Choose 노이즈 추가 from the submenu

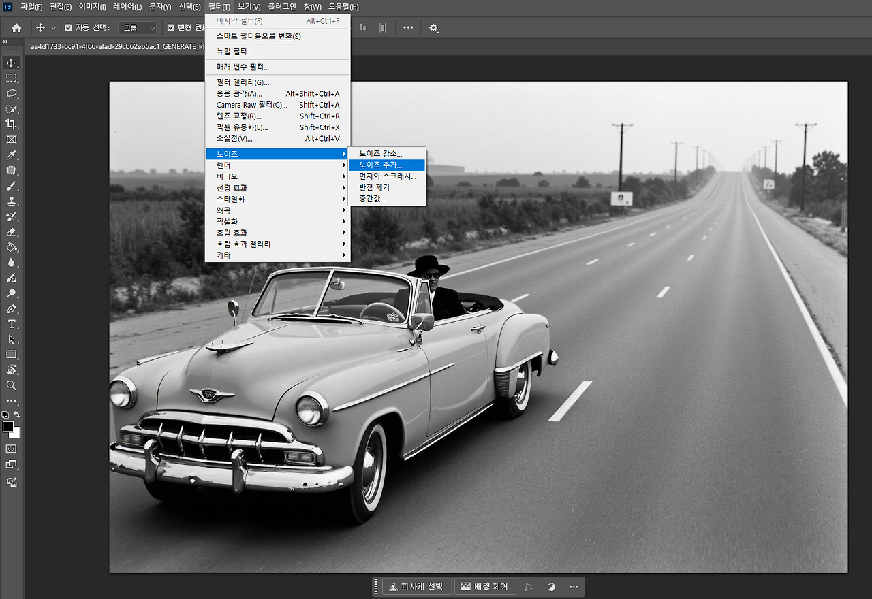[386, 165]
